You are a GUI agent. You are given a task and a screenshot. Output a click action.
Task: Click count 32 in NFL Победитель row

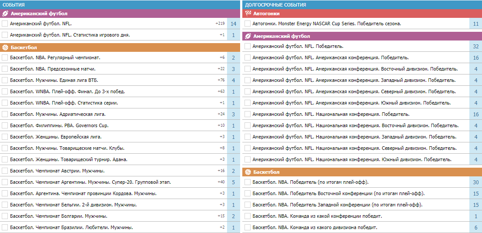point(476,46)
